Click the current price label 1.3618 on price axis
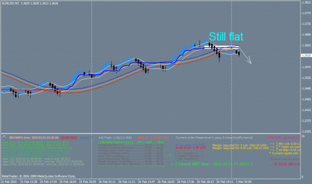The width and height of the screenshot is (312, 184). click(306, 55)
